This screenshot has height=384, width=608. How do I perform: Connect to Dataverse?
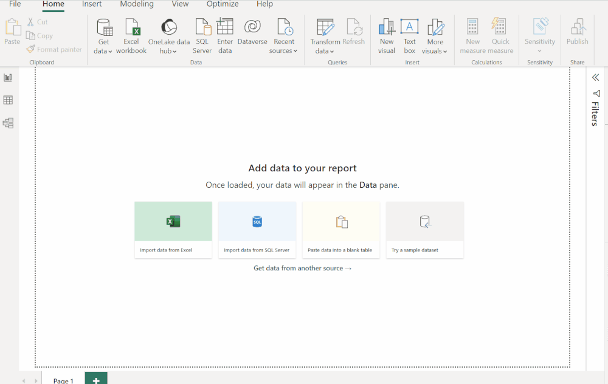tap(252, 35)
